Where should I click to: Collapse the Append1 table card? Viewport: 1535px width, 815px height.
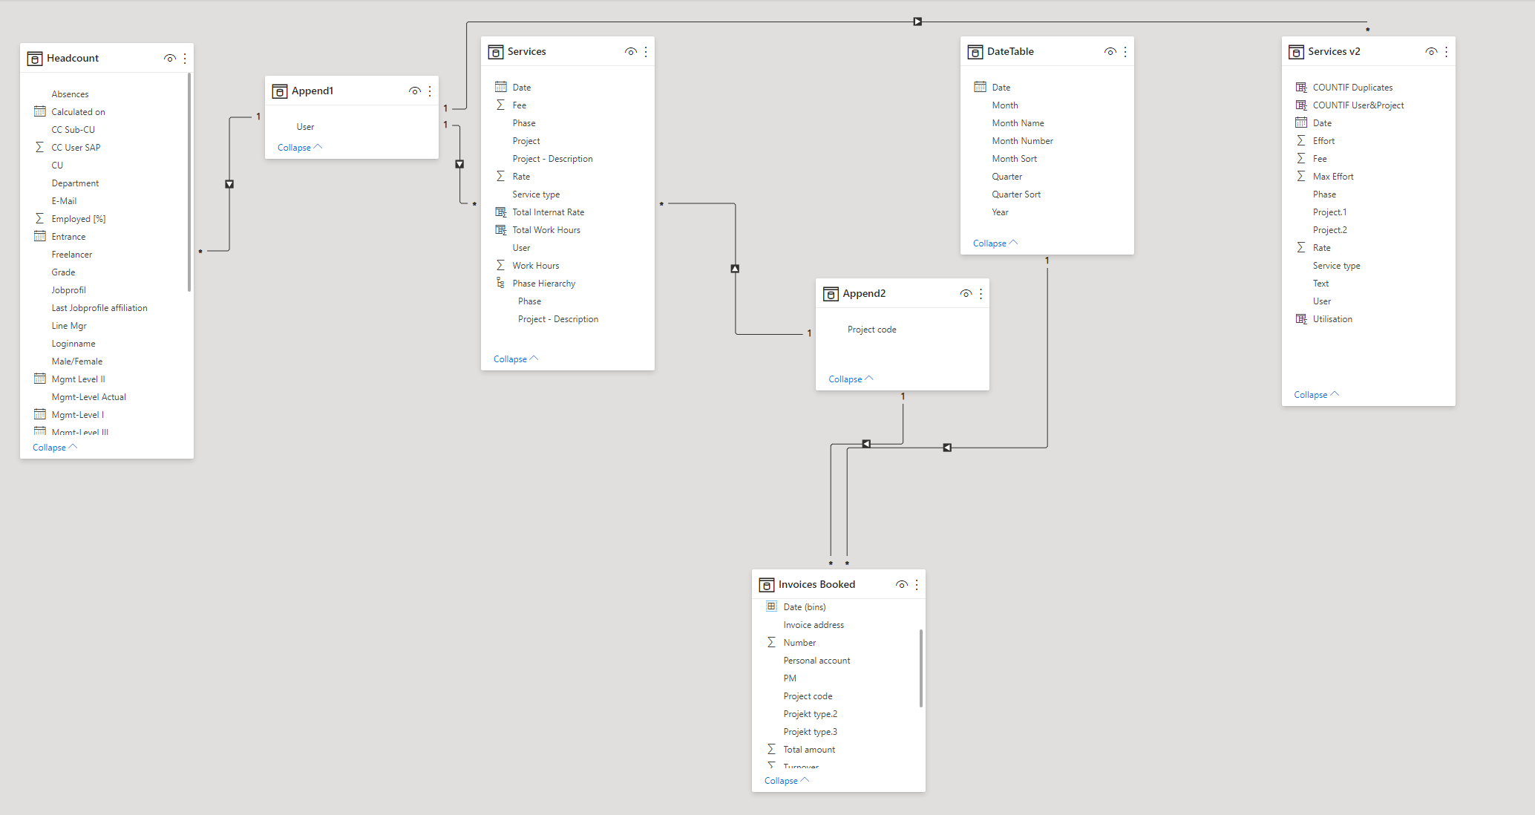(x=299, y=148)
